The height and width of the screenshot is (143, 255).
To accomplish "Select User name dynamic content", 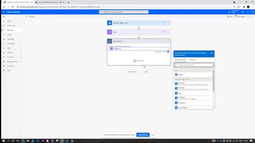I will tap(193, 84).
